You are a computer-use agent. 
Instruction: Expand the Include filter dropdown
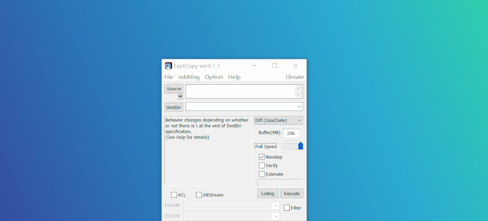pos(276,206)
